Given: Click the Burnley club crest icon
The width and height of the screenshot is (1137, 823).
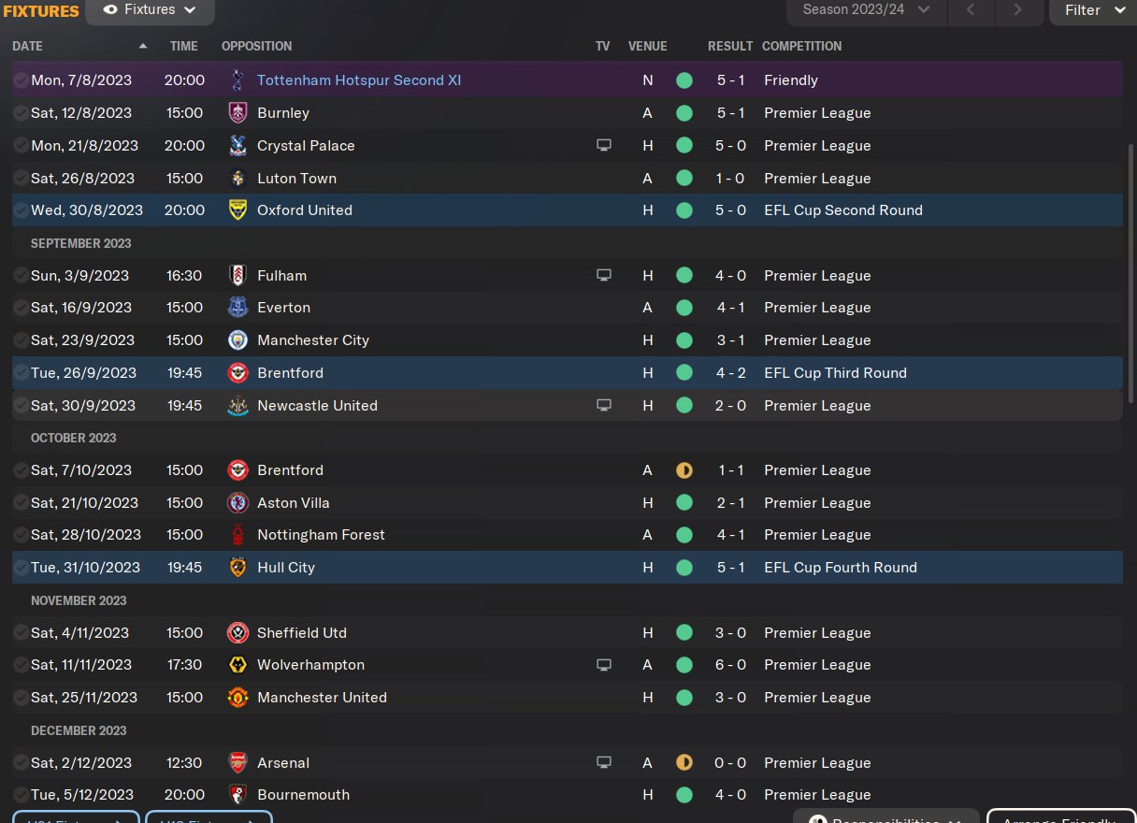Looking at the screenshot, I should pos(237,113).
